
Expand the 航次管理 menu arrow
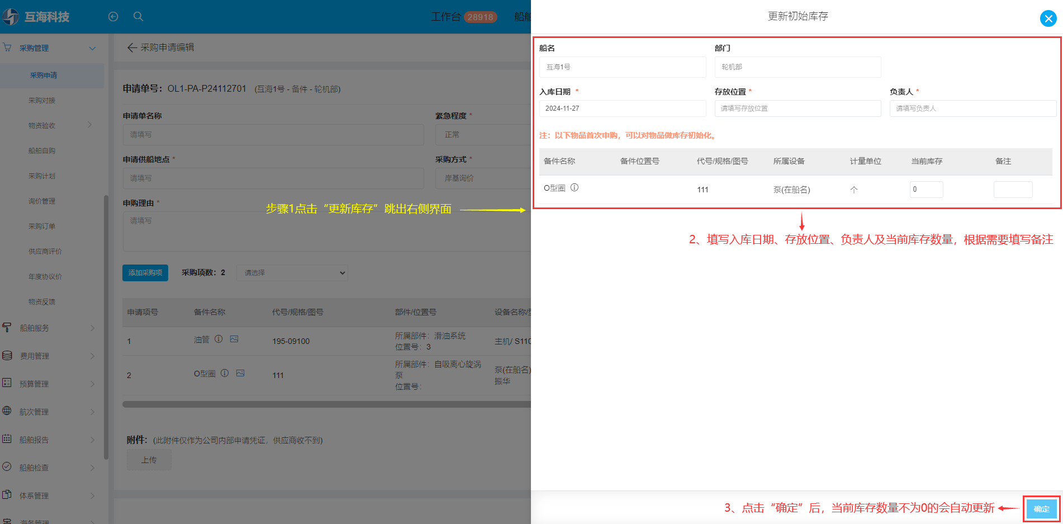pos(92,412)
